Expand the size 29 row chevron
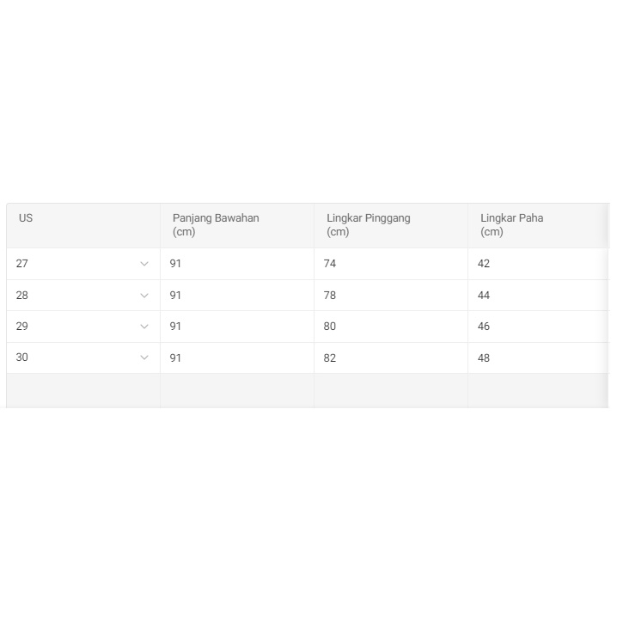This screenshot has height=617, width=617. (144, 327)
